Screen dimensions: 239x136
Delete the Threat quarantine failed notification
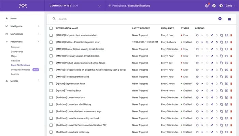click(x=231, y=77)
